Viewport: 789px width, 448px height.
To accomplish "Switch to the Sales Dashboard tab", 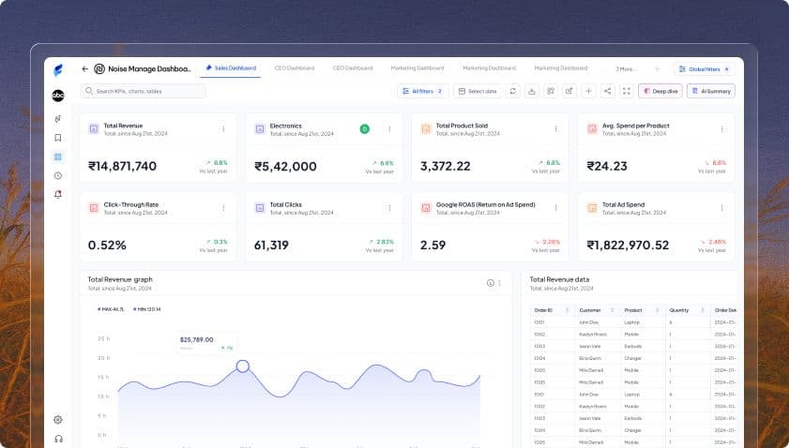I will click(x=231, y=68).
